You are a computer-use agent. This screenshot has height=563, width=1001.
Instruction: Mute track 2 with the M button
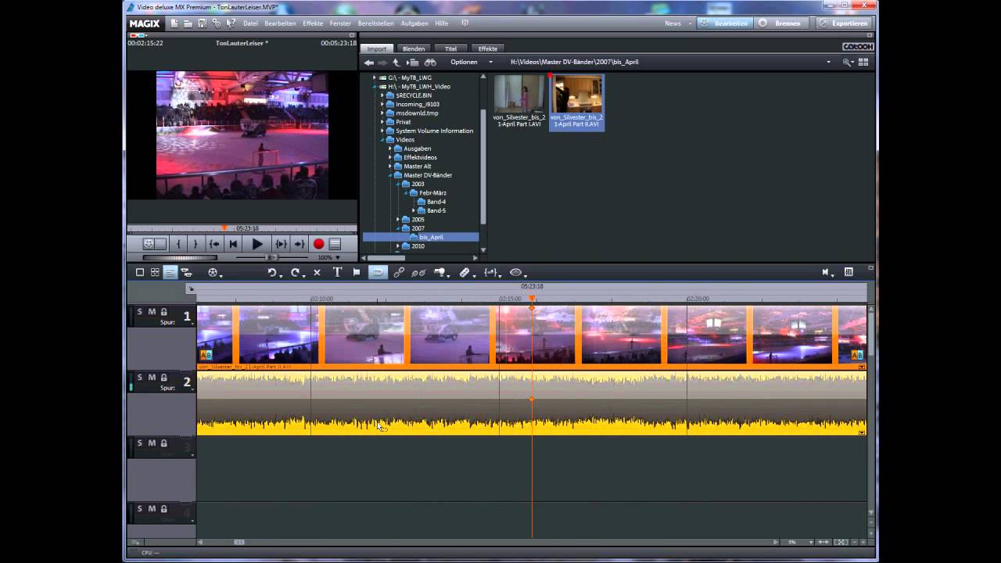152,378
